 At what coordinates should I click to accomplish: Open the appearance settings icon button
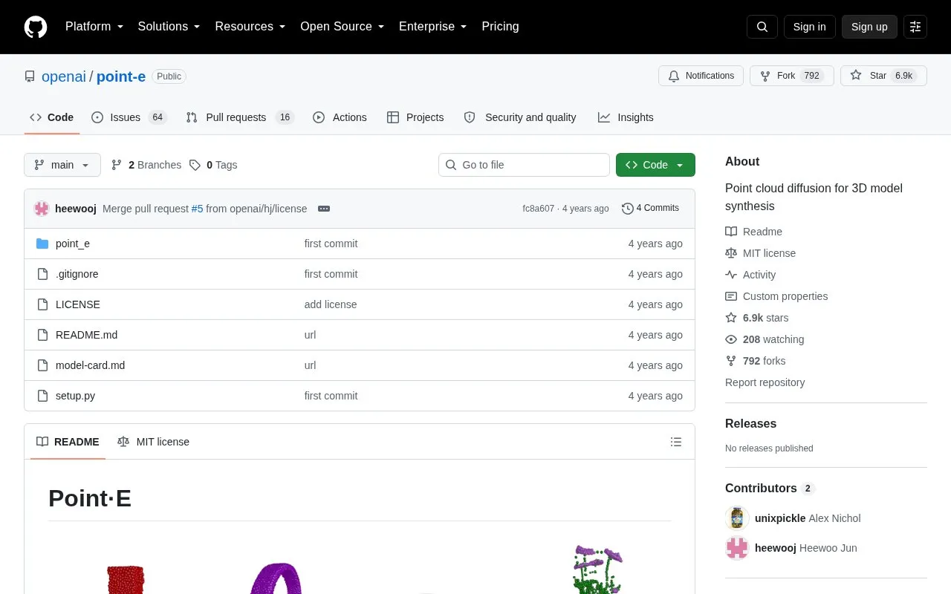point(915,27)
